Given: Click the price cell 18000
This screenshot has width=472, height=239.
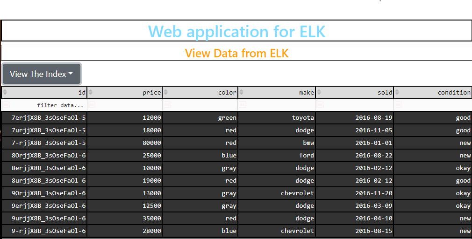Looking at the screenshot, I should (125, 130).
